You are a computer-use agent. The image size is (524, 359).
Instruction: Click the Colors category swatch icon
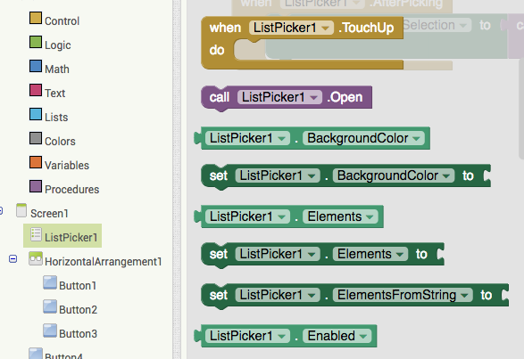(36, 138)
